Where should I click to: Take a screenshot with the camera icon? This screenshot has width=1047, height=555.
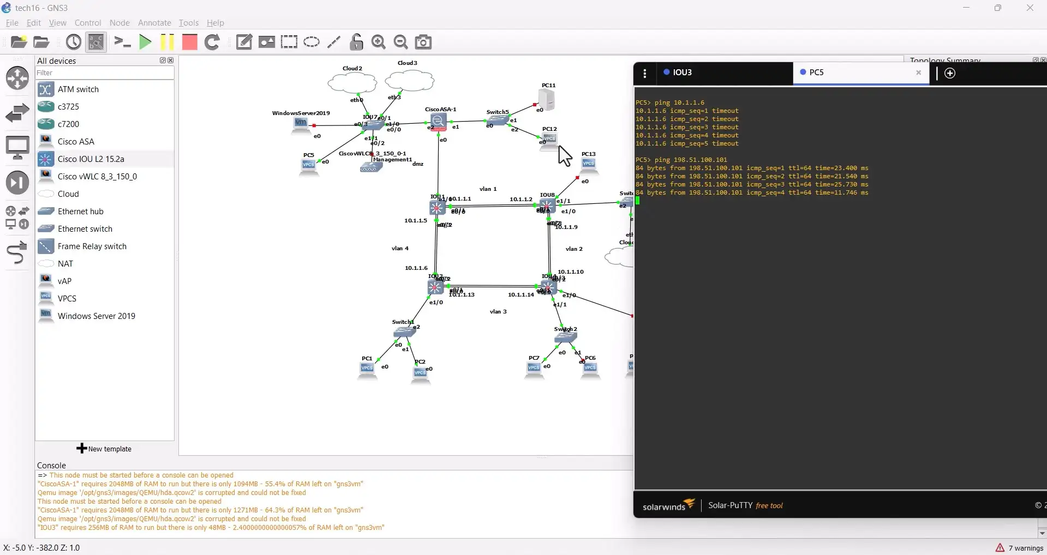tap(423, 42)
